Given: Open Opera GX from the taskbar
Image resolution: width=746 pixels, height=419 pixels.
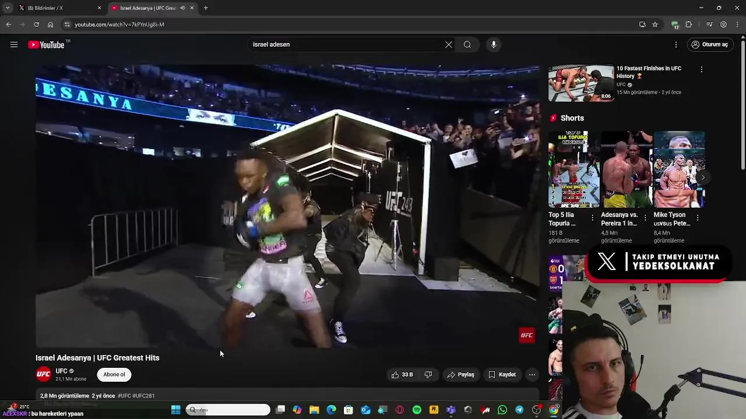Looking at the screenshot, I should coord(400,410).
